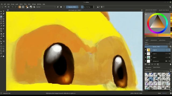Open an existing document via folder icon
This screenshot has width=172, height=96.
(5, 7)
